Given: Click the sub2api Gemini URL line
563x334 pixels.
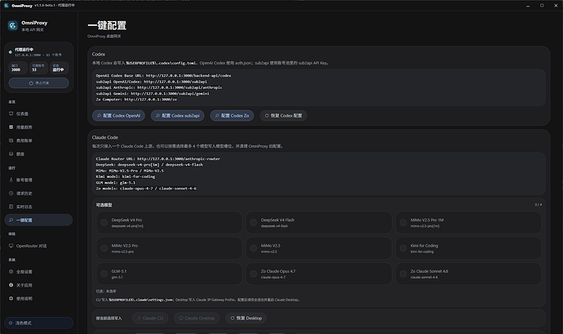Looking at the screenshot, I should tap(153, 93).
